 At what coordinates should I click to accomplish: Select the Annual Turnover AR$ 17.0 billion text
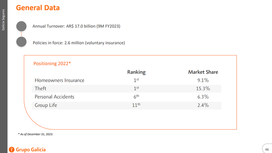(76, 26)
